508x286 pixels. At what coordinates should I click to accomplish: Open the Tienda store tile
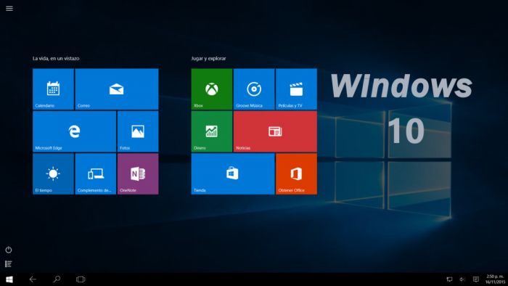coord(233,174)
